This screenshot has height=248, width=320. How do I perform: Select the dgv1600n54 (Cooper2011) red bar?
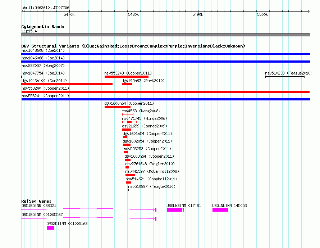(x=118, y=107)
